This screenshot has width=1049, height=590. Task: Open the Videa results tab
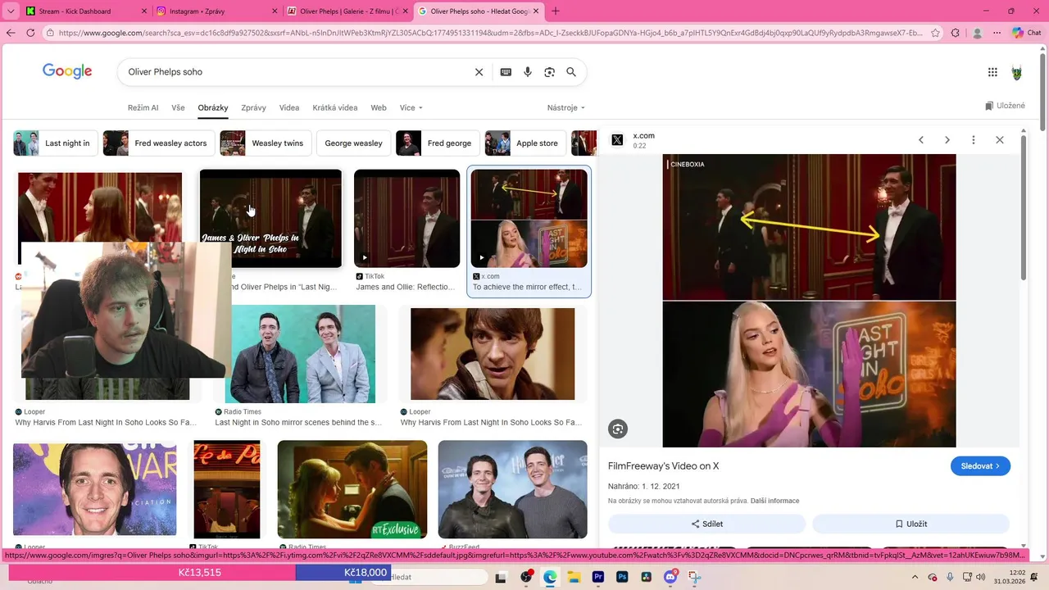pos(289,108)
